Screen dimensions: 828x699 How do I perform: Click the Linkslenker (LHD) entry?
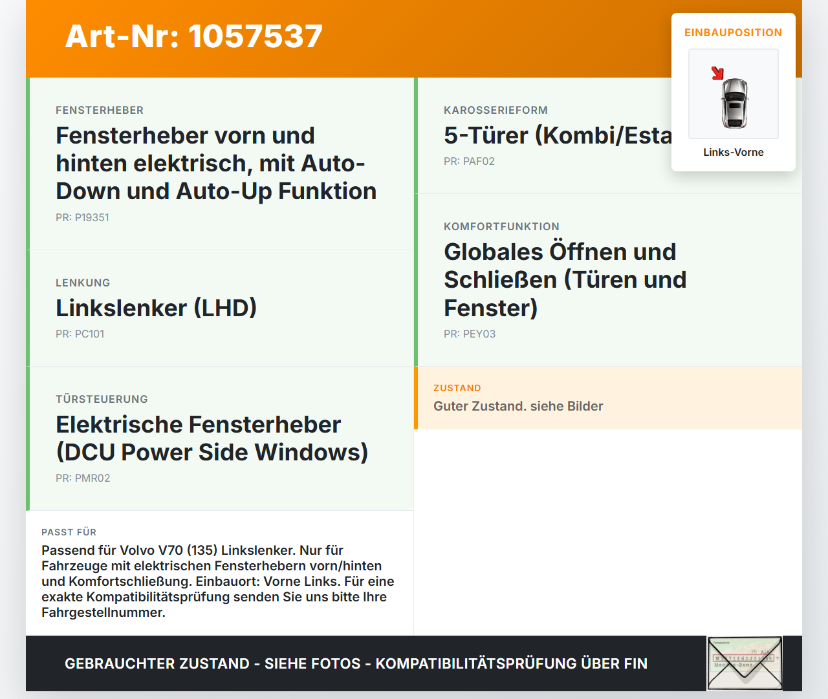(x=156, y=308)
